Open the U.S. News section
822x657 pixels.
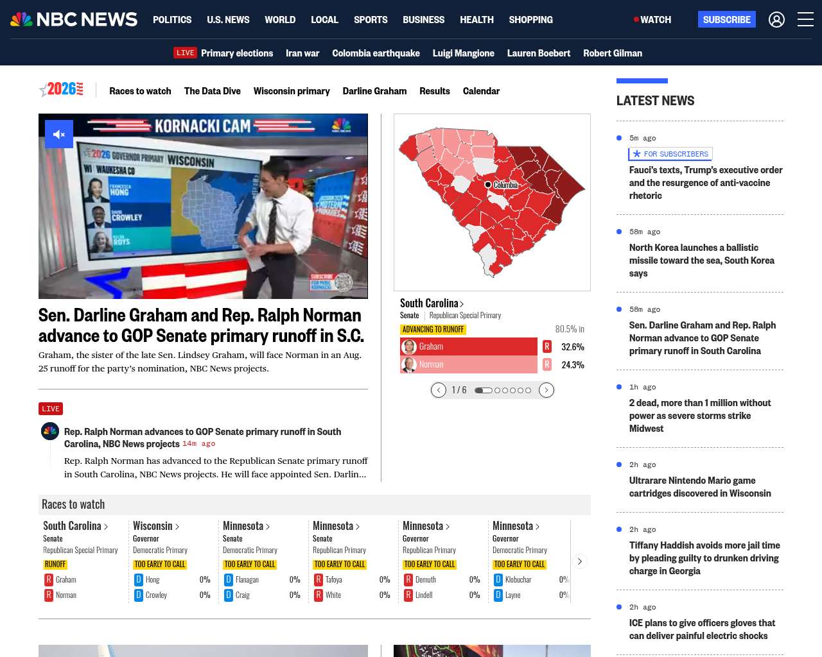click(x=228, y=20)
